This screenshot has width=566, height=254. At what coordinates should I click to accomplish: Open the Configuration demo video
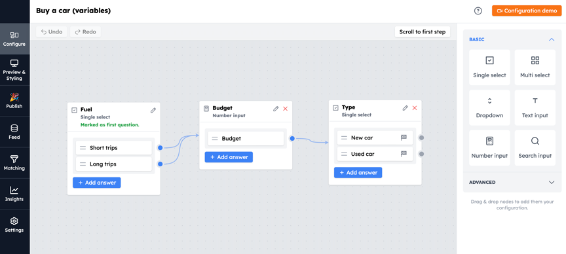(x=527, y=11)
